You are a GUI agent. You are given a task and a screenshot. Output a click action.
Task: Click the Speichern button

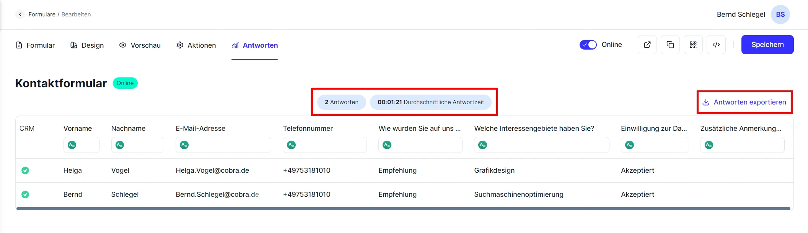click(x=767, y=45)
